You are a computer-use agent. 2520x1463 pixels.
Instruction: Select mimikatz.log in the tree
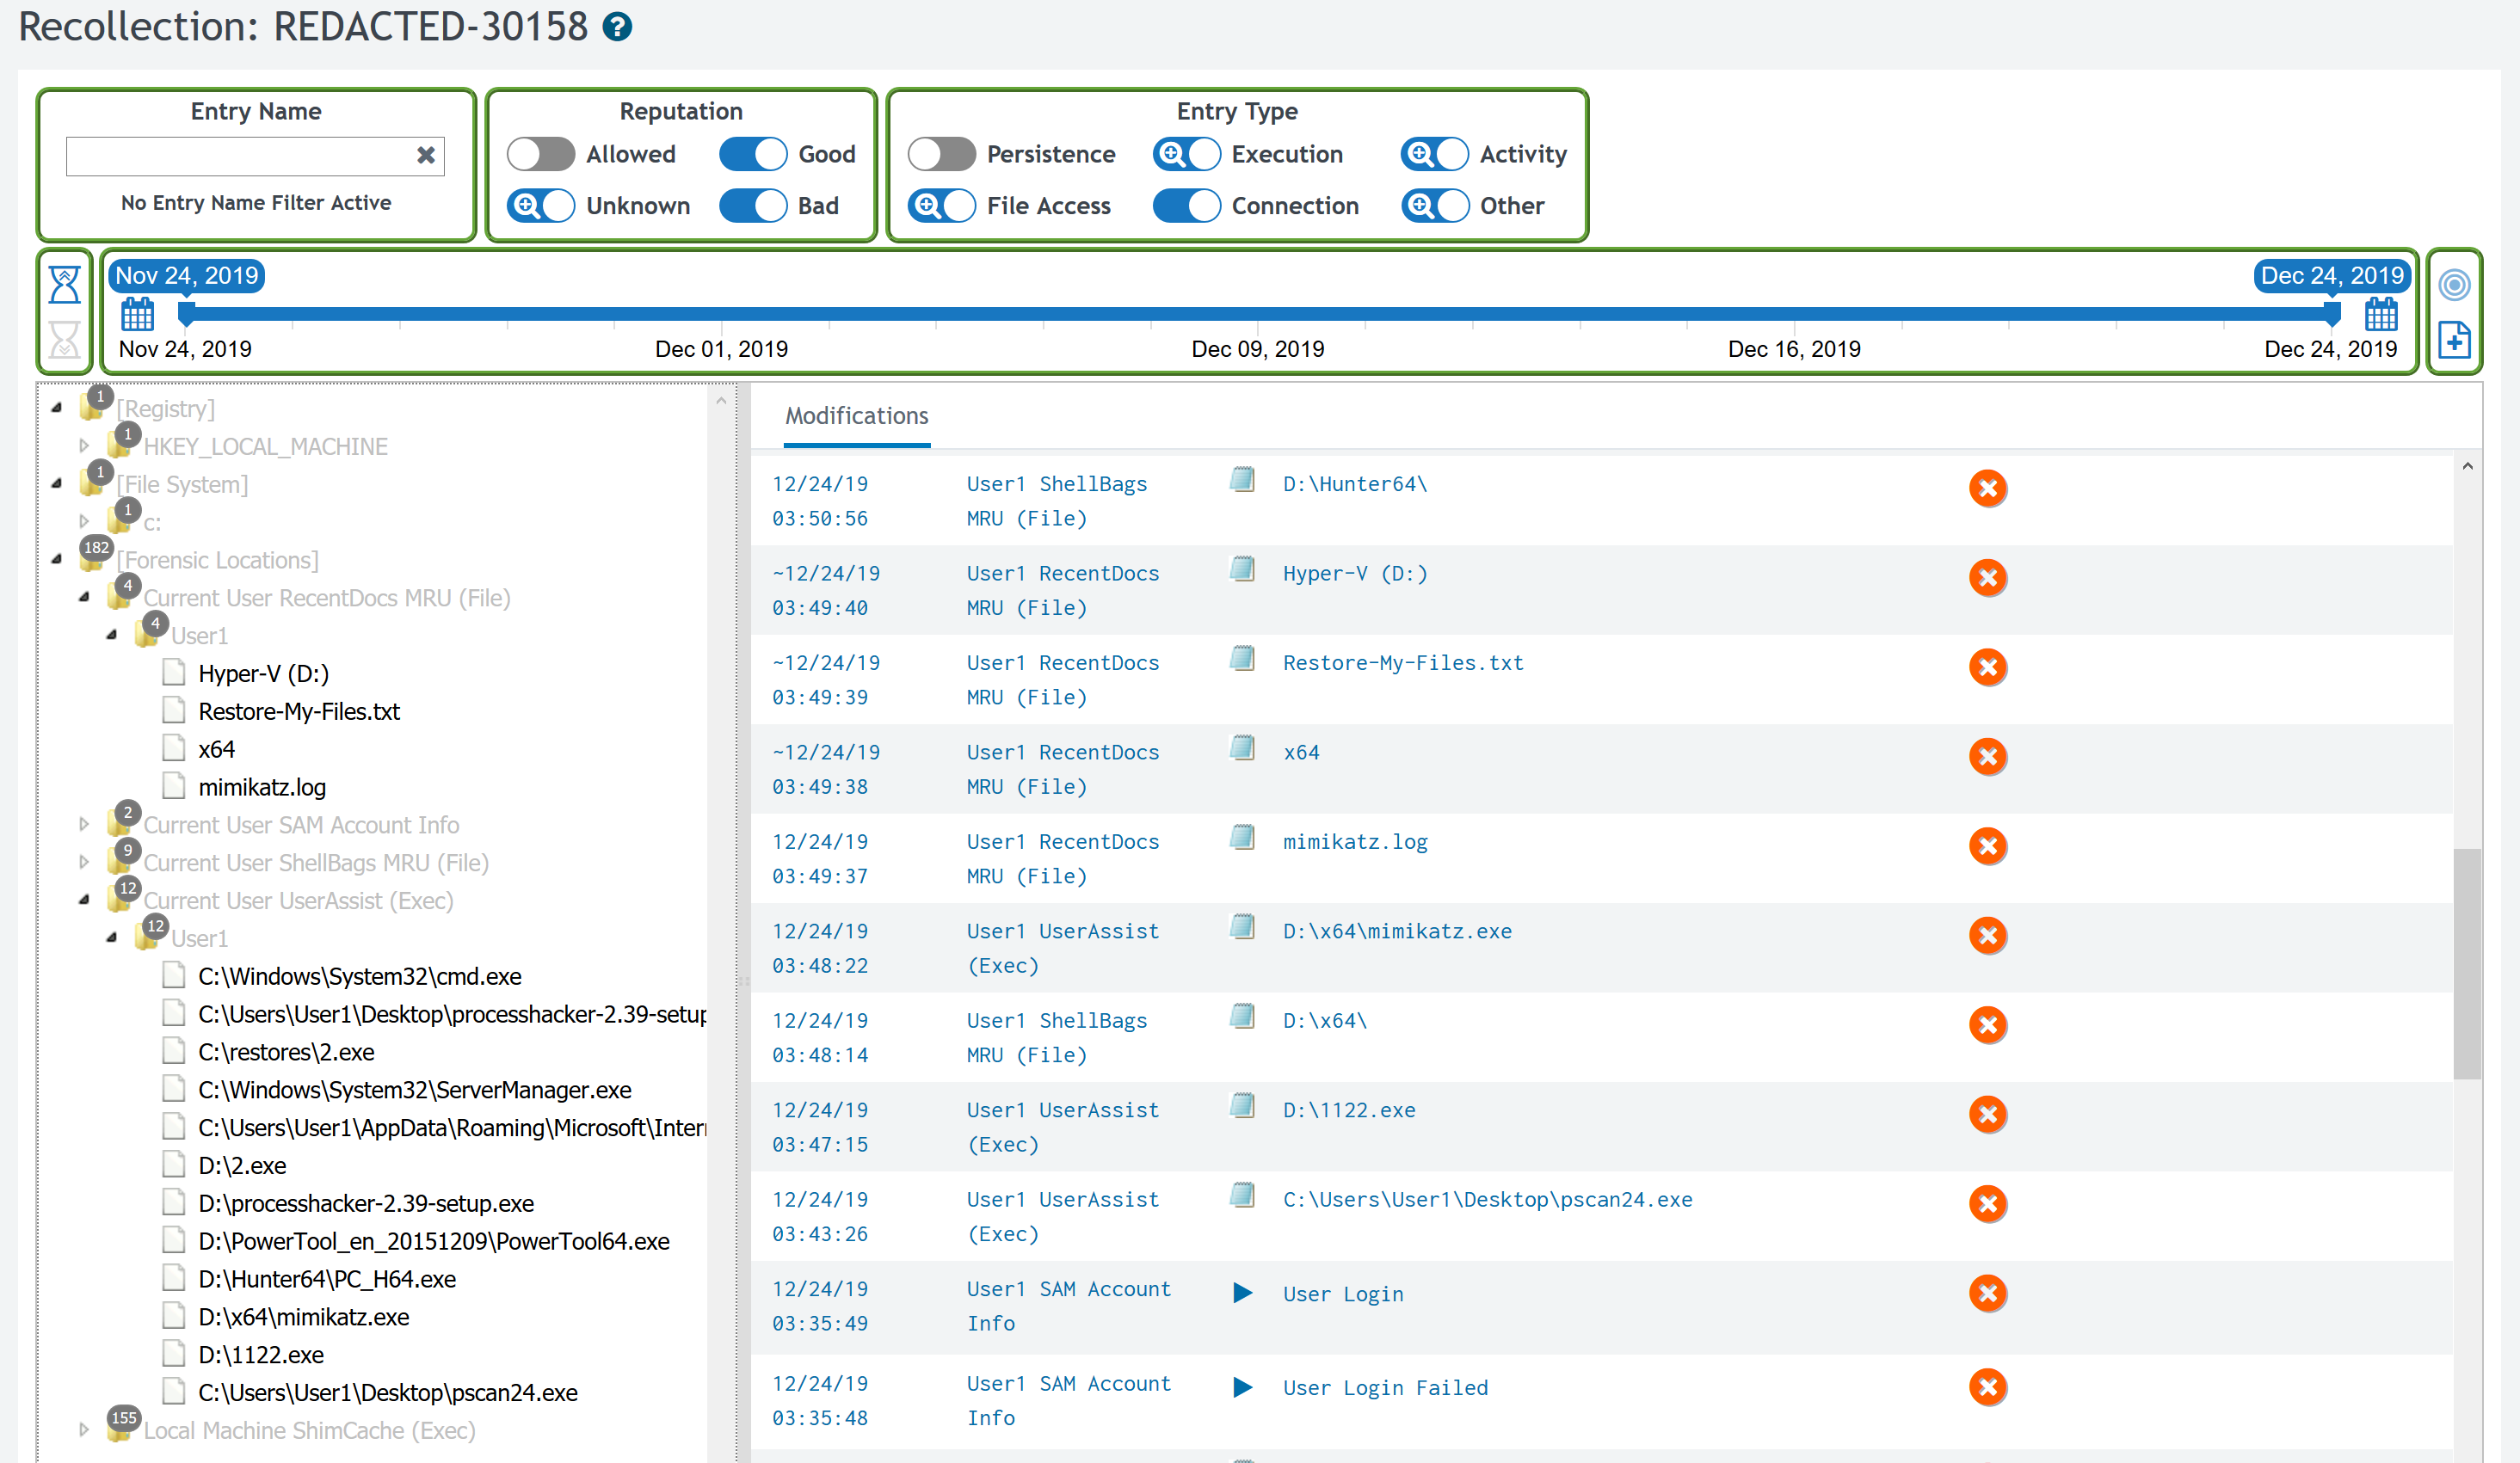point(262,788)
